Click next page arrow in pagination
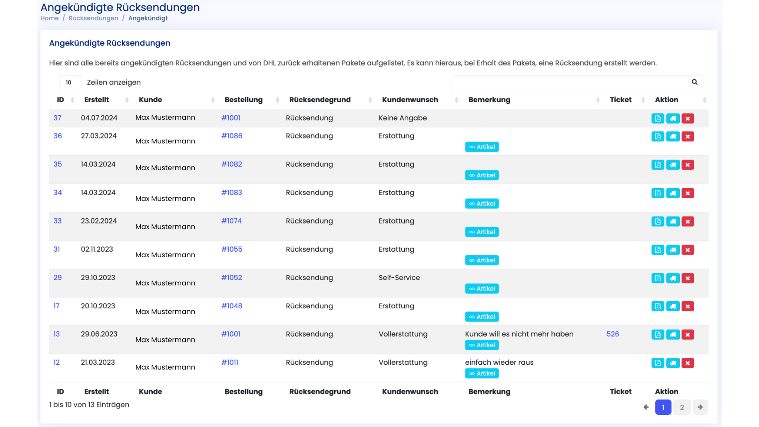 (700, 407)
